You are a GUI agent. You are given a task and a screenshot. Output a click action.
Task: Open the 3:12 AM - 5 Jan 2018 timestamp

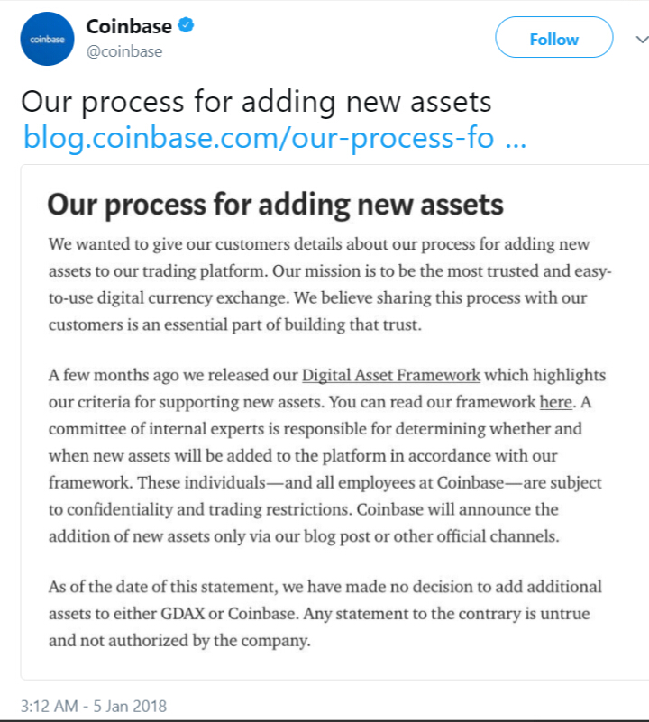94,706
